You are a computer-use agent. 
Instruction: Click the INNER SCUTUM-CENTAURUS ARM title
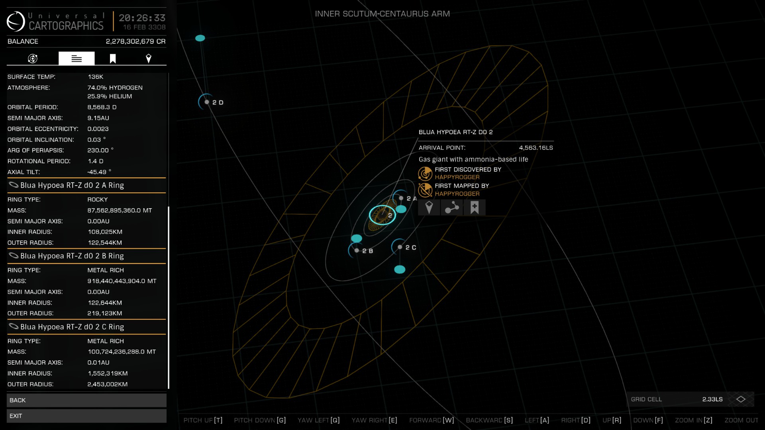[382, 14]
